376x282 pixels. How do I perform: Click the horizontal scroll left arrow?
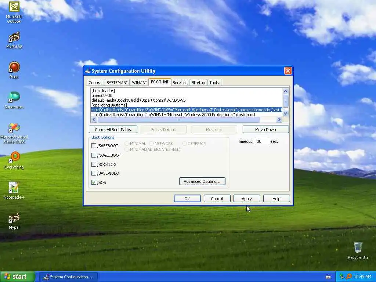(x=94, y=119)
